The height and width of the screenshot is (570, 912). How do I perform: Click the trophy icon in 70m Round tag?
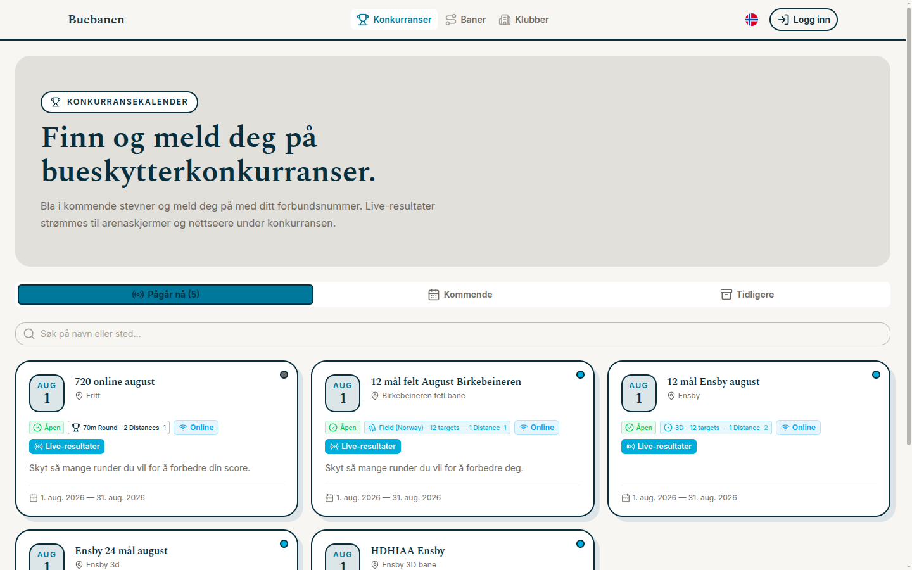pyautogui.click(x=76, y=427)
